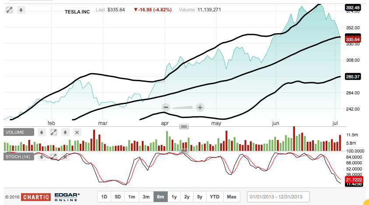Expand main chart to full screen

click(10, 10)
